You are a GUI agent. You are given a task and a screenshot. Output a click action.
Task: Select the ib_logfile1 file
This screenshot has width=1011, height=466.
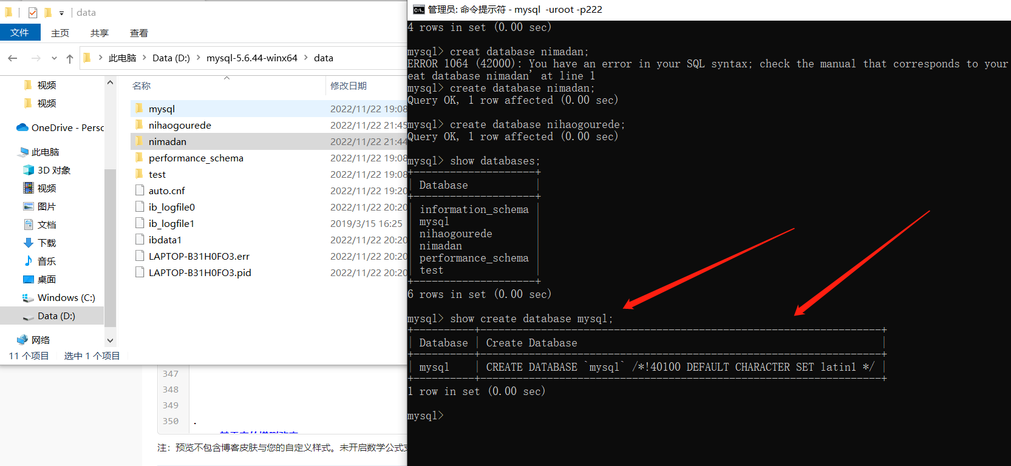click(x=268, y=223)
